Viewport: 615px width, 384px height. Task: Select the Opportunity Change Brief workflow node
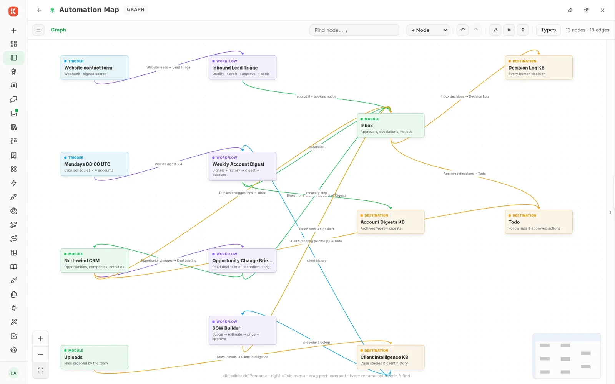pyautogui.click(x=243, y=260)
